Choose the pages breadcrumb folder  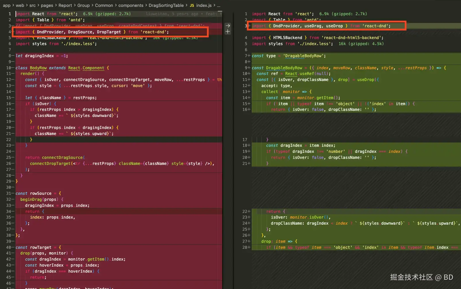(47, 5)
